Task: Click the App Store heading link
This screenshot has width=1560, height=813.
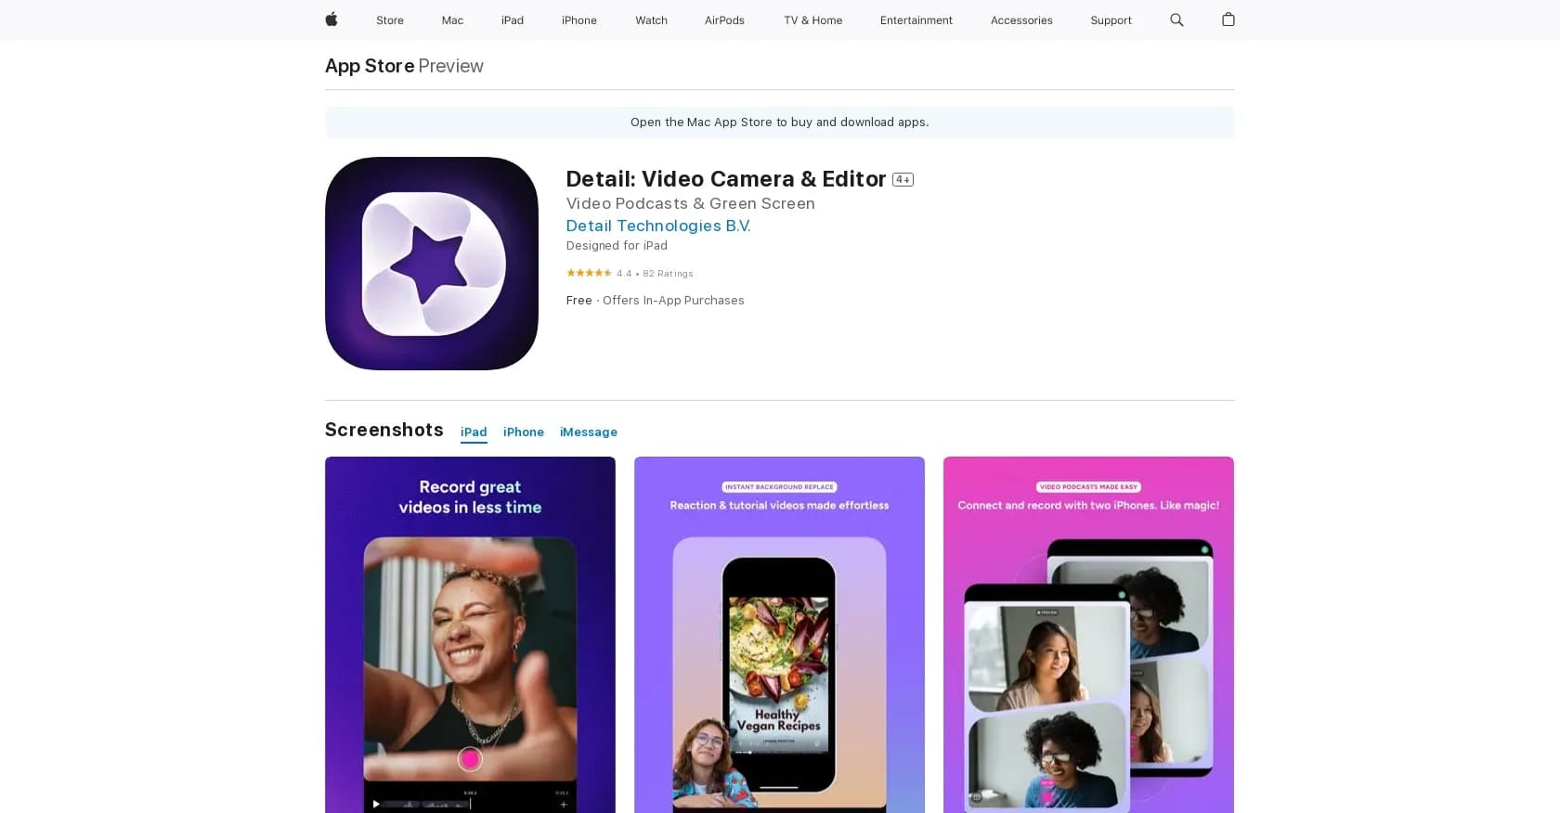Action: [370, 66]
